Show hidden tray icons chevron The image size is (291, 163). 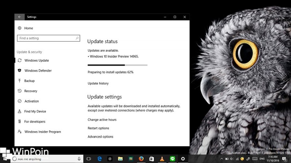(x=222, y=159)
